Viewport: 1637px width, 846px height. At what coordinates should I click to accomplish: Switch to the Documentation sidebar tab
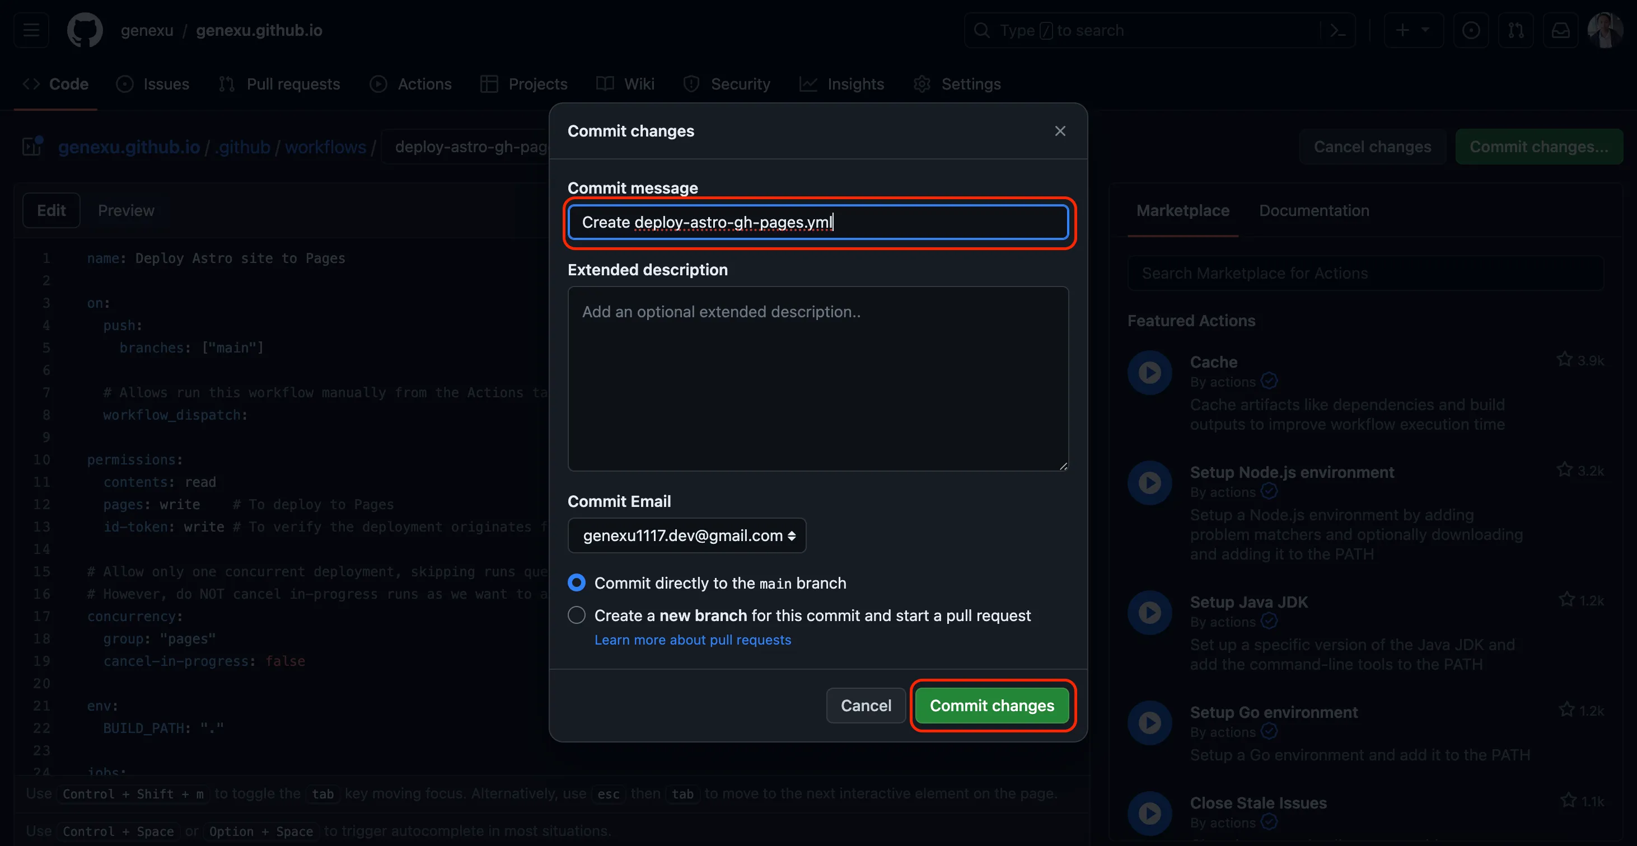coord(1313,210)
